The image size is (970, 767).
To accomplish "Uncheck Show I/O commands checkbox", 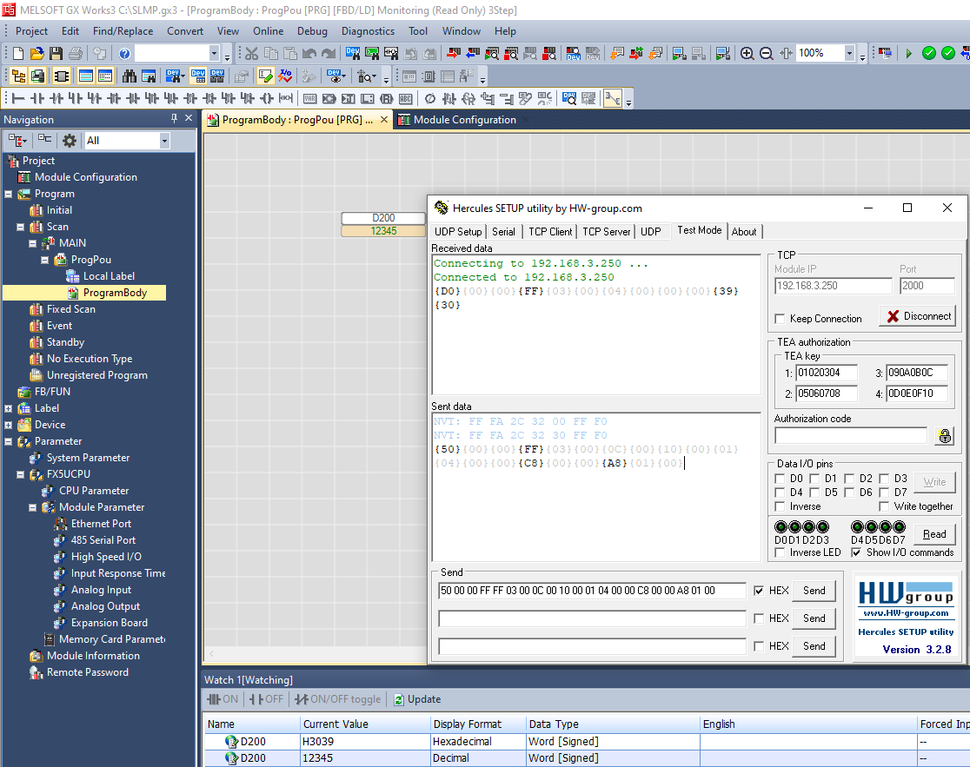I will (856, 552).
